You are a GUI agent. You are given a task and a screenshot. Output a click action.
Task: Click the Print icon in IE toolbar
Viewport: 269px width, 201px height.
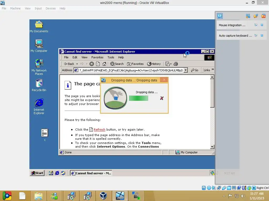click(x=176, y=64)
